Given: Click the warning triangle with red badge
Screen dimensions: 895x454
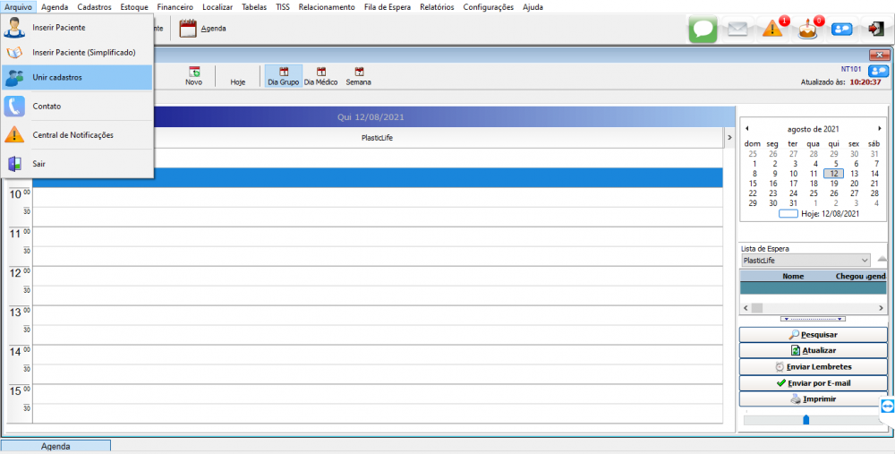Looking at the screenshot, I should [772, 29].
